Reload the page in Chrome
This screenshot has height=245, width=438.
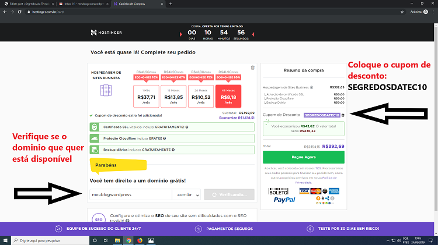coord(19,12)
